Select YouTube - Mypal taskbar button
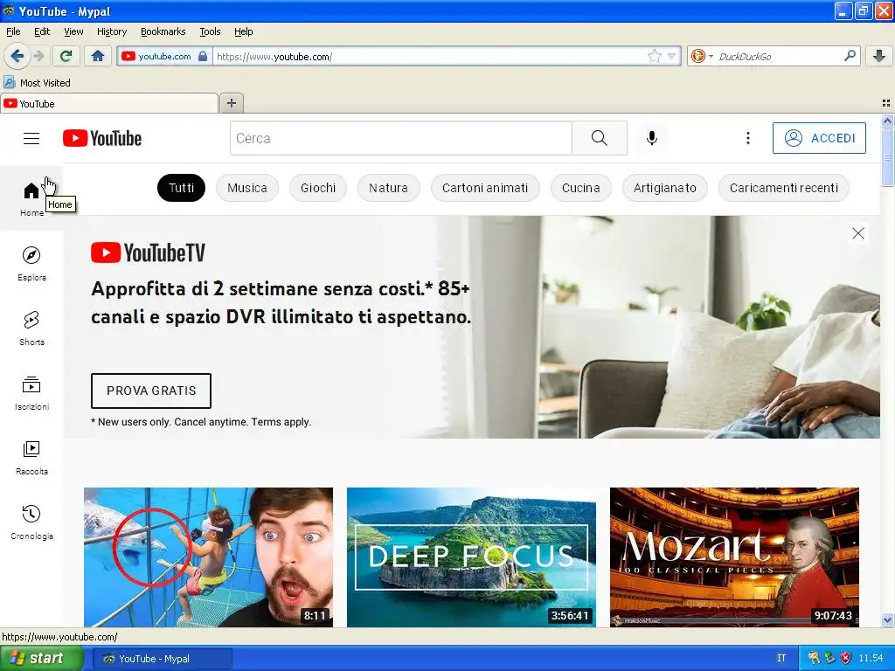Screen dimensions: 895x671 point(162,659)
